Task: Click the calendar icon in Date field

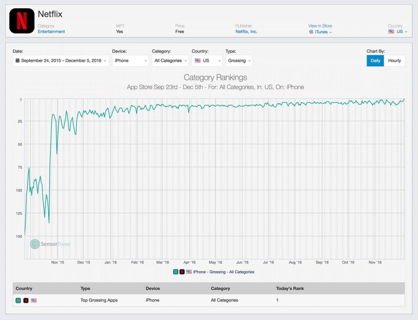Action: (x=17, y=60)
